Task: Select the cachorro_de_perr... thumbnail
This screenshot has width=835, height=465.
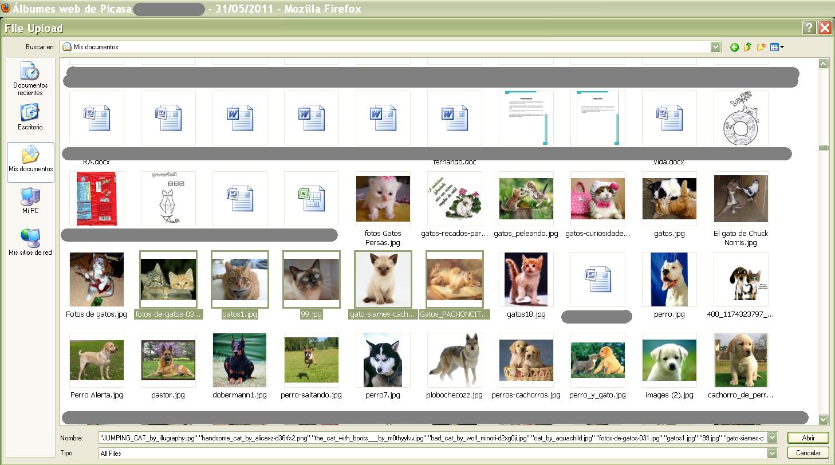Action: point(741,360)
